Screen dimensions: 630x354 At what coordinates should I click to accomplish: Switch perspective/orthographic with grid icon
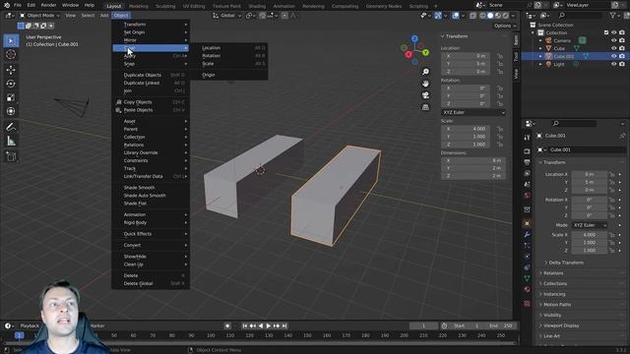[425, 107]
